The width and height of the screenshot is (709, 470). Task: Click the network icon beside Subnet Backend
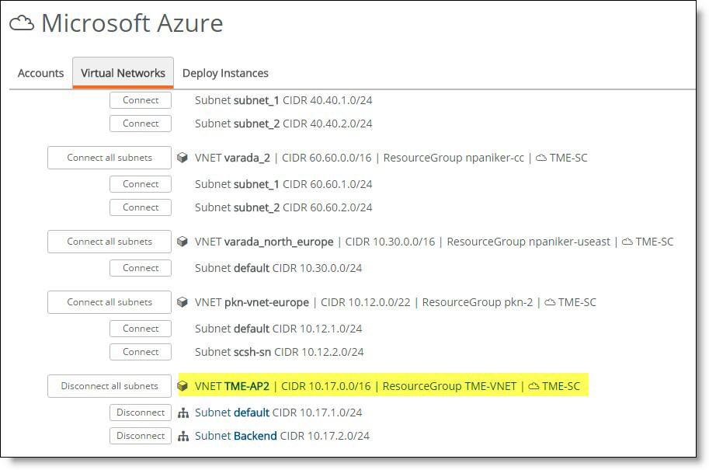(183, 436)
